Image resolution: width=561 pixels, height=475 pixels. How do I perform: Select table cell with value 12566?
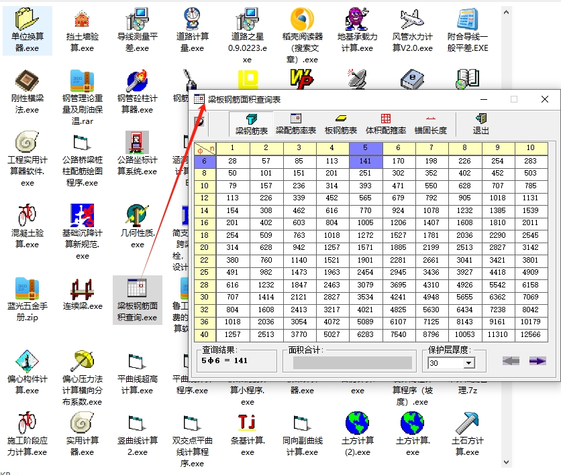531,334
